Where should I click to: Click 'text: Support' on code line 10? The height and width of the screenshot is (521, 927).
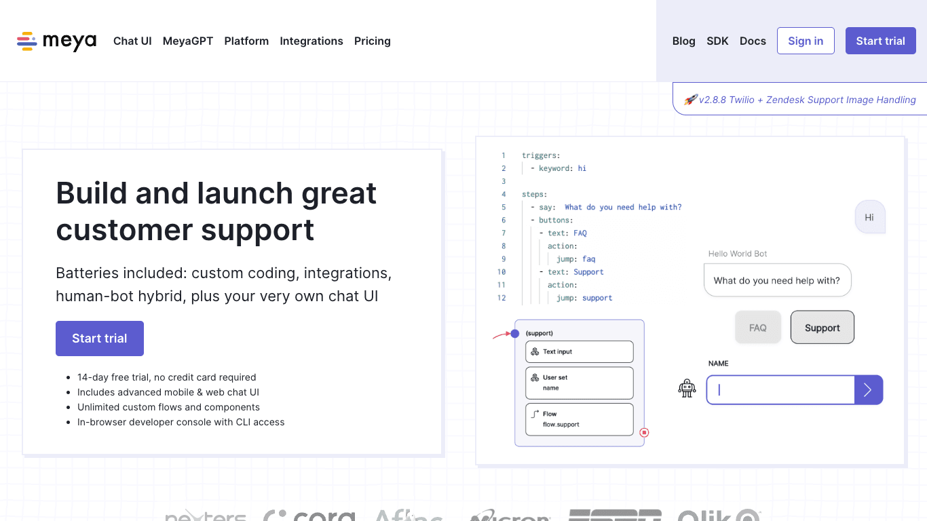(575, 272)
